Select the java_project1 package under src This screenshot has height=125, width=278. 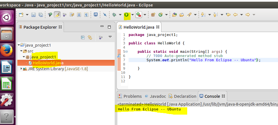click(41, 57)
